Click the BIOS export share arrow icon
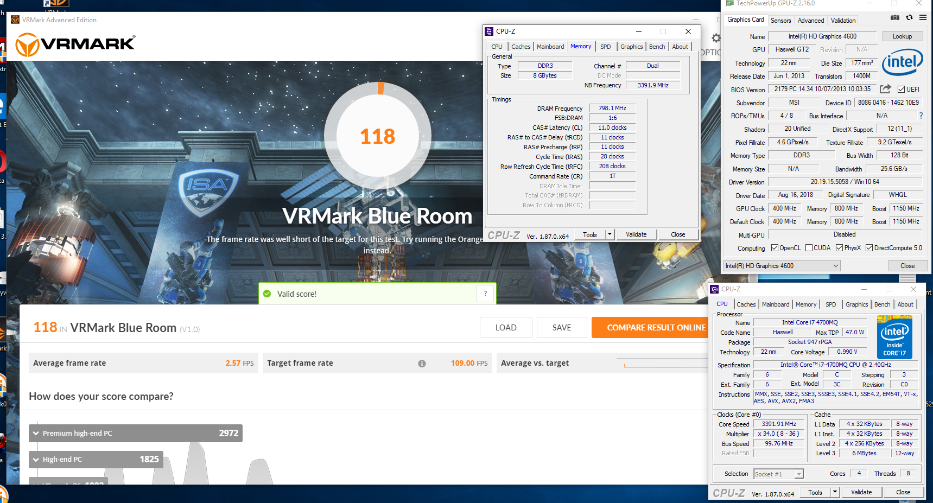Image resolution: width=933 pixels, height=503 pixels. (x=885, y=89)
